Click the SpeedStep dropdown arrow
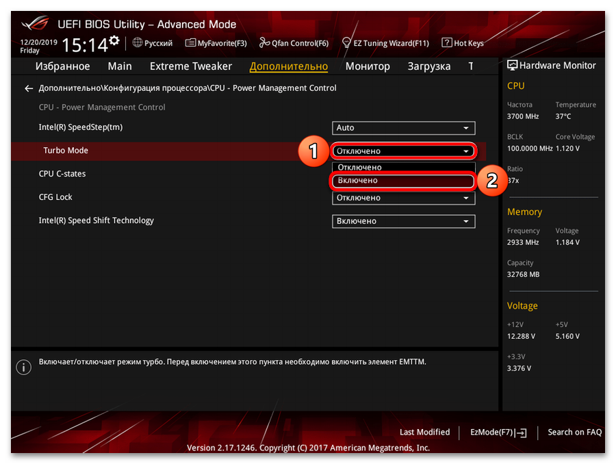This screenshot has height=464, width=616. pos(465,128)
